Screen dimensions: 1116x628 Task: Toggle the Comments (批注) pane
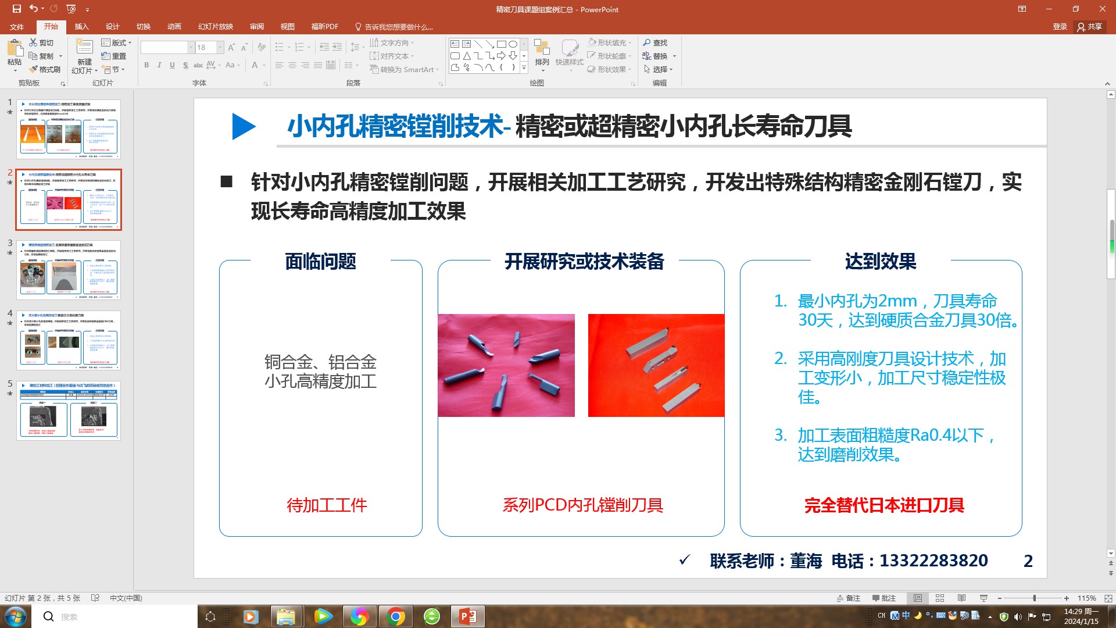click(x=884, y=598)
